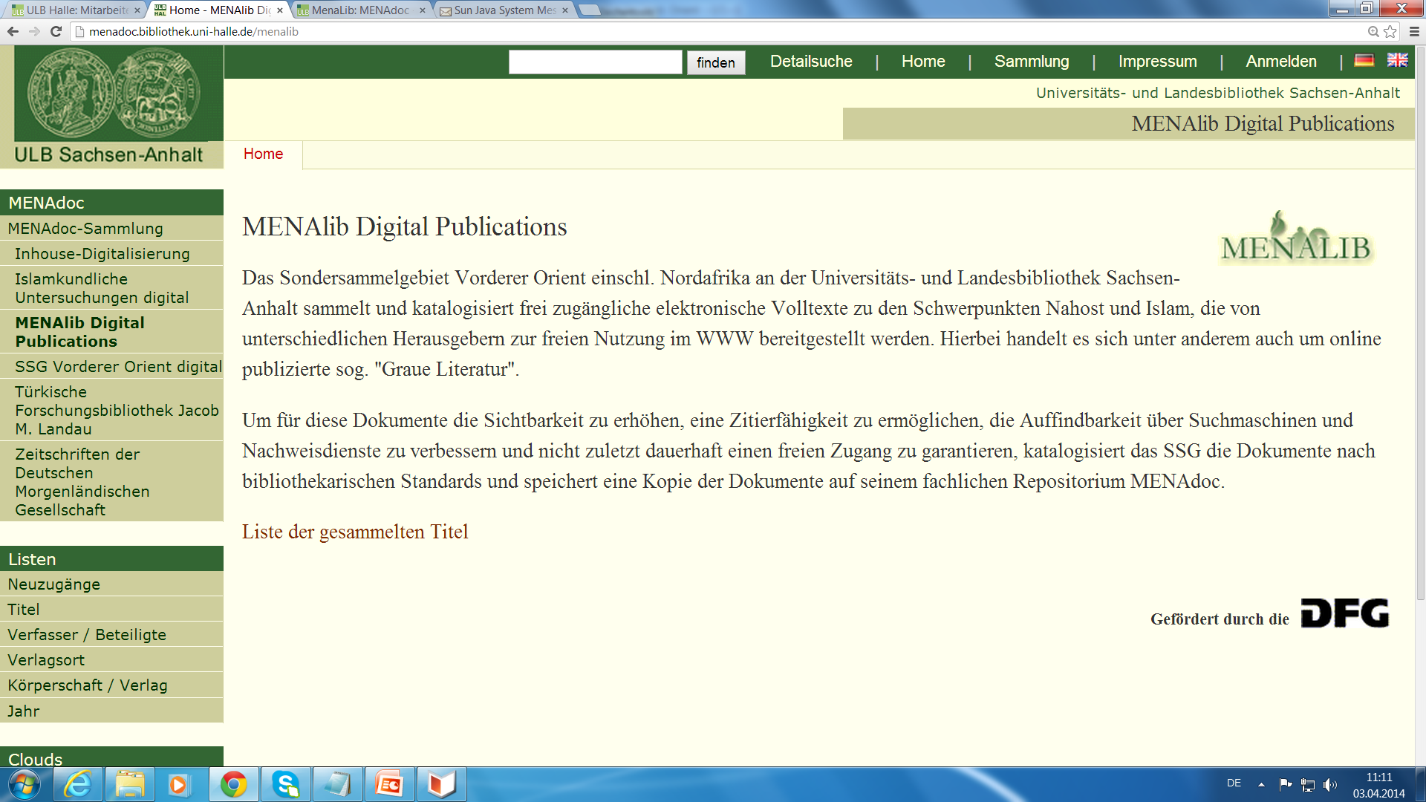Viewport: 1426px width, 802px height.
Task: Open Detailsuche in top navigation
Action: point(811,62)
